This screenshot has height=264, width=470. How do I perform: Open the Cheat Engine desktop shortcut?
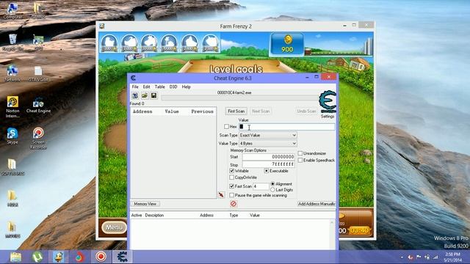(38, 106)
